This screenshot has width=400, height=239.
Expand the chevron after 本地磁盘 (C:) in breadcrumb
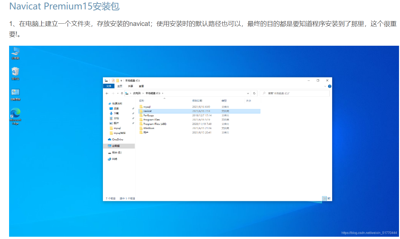tap(163, 93)
